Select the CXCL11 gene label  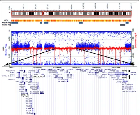[x=25, y=97]
